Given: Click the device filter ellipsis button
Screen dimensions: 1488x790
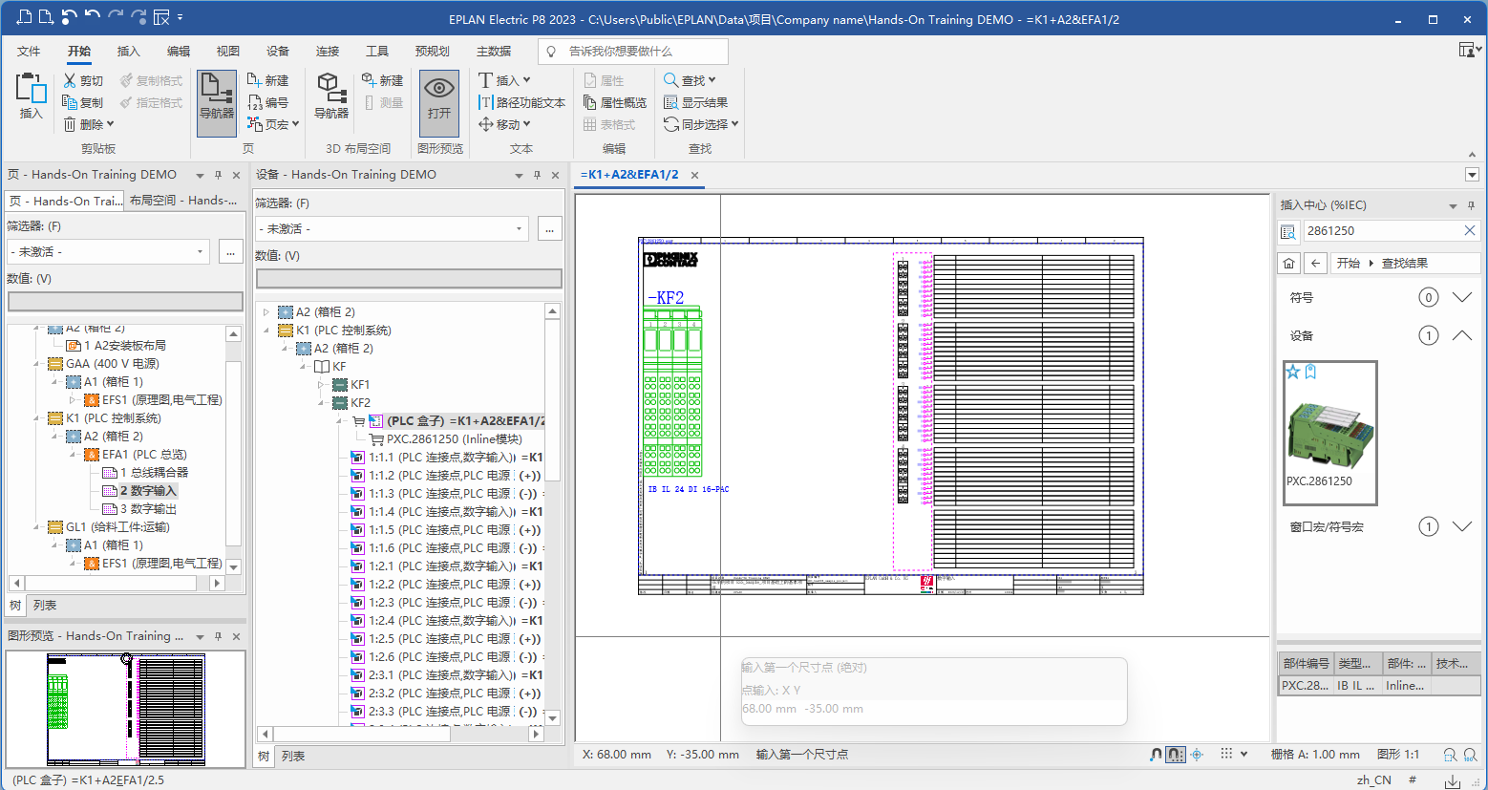Looking at the screenshot, I should pos(549,228).
